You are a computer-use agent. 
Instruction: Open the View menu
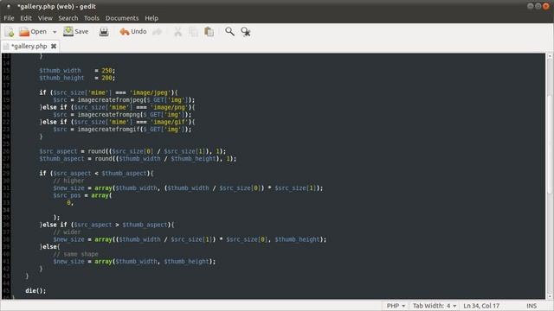point(45,18)
